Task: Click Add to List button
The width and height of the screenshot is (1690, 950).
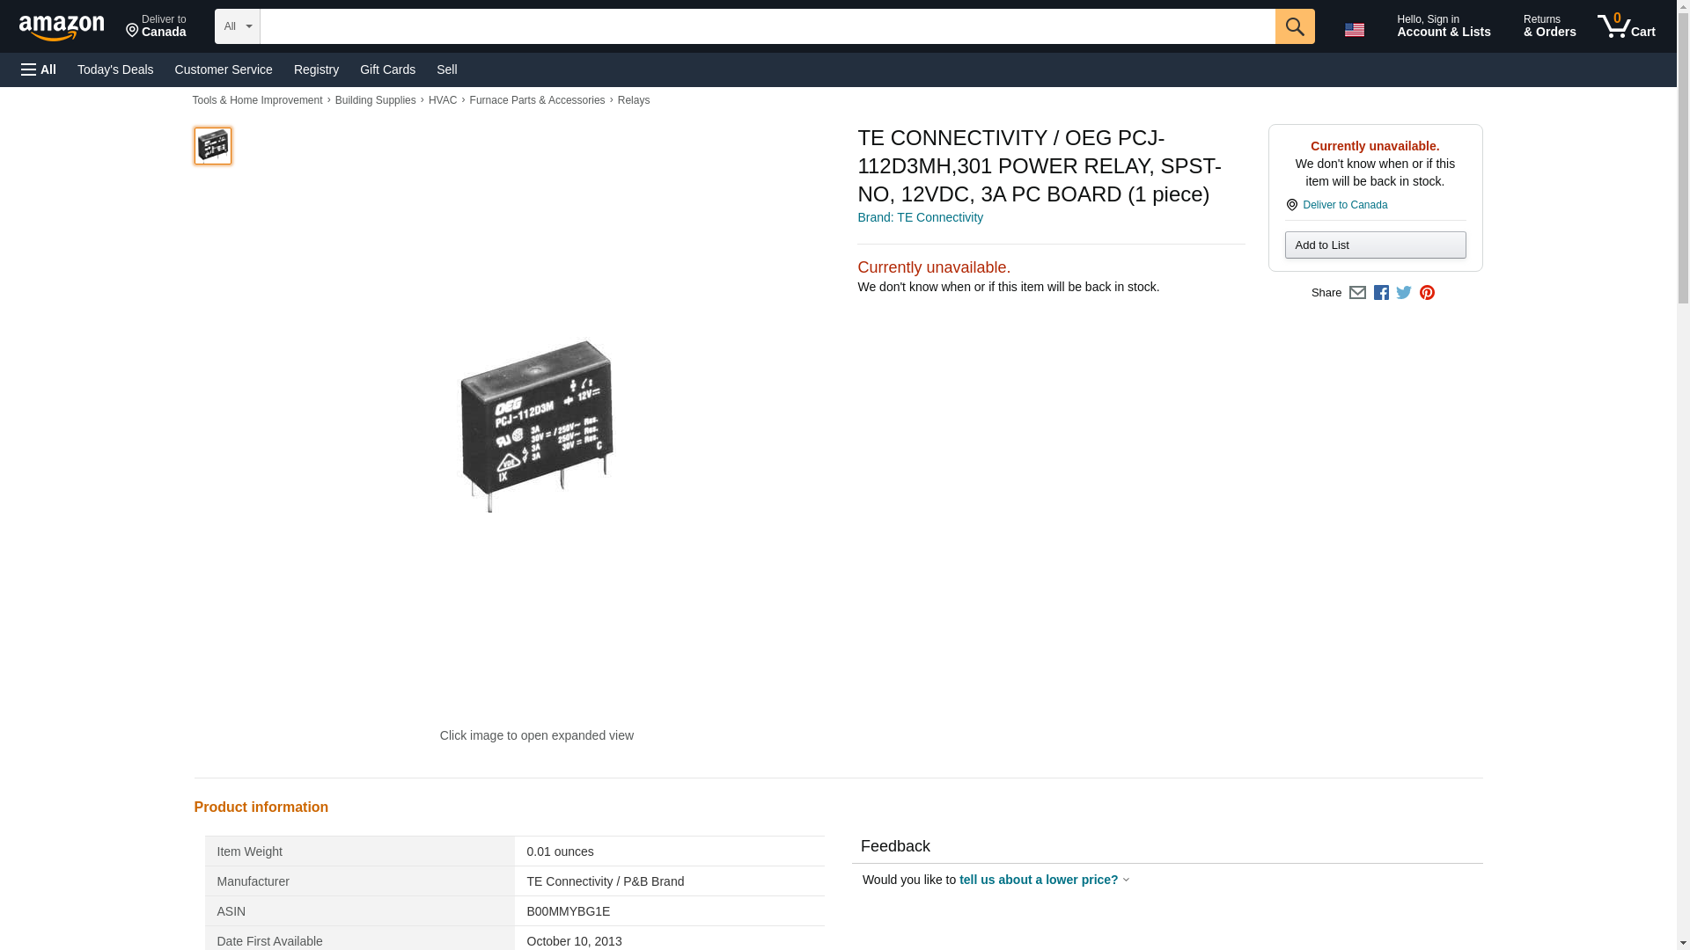Action: click(x=1375, y=245)
